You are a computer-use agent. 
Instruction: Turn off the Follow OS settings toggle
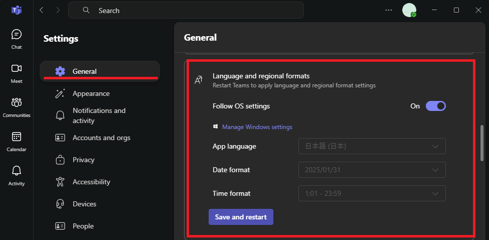(x=435, y=106)
